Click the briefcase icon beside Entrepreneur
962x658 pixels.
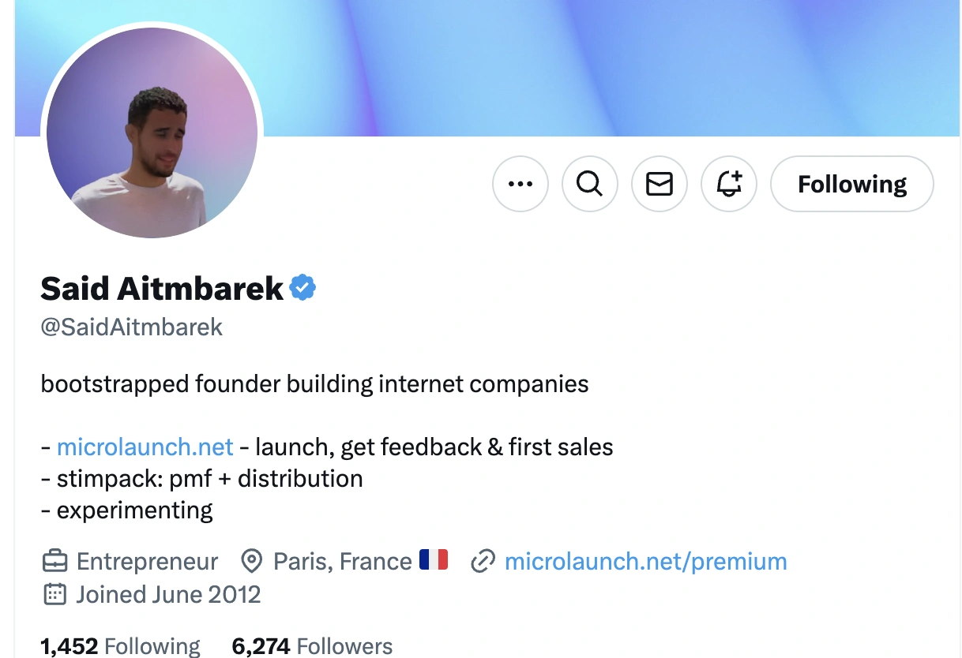[54, 562]
